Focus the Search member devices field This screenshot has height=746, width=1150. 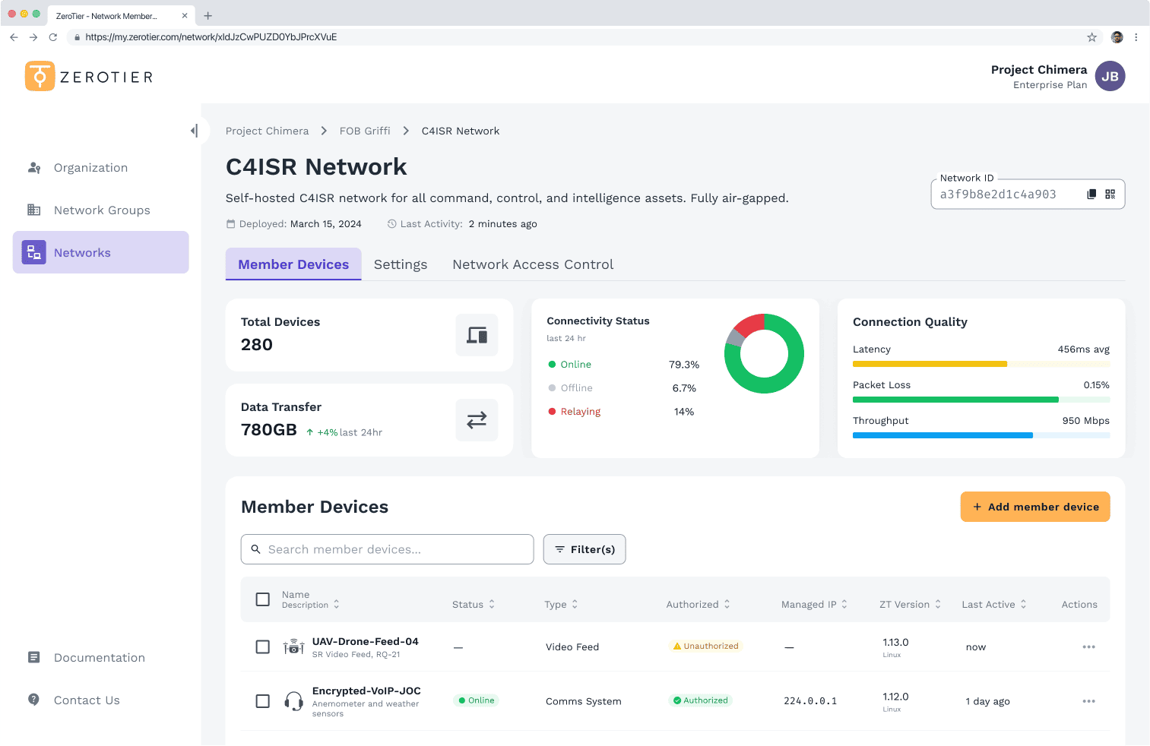pos(388,549)
